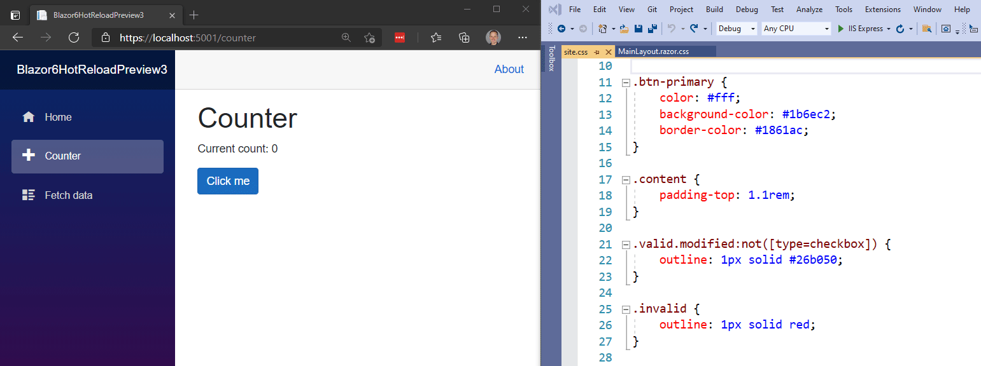The height and width of the screenshot is (366, 981).
Task: Open the Extensions menu
Action: coord(883,10)
